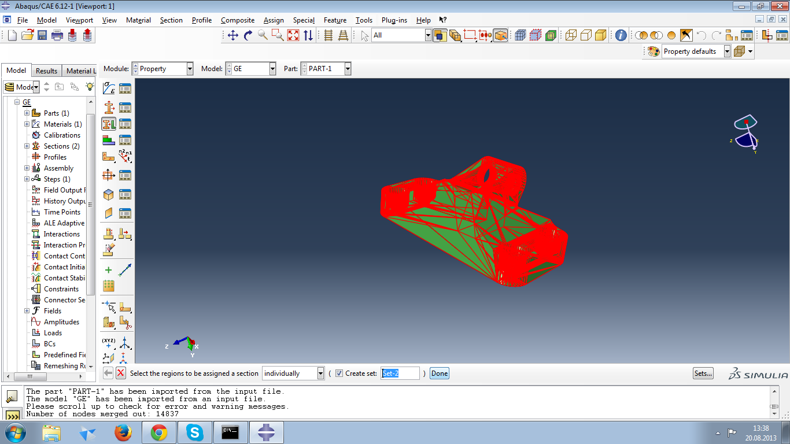This screenshot has width=790, height=444.
Task: Select Calibrations in the model tree
Action: click(62, 135)
